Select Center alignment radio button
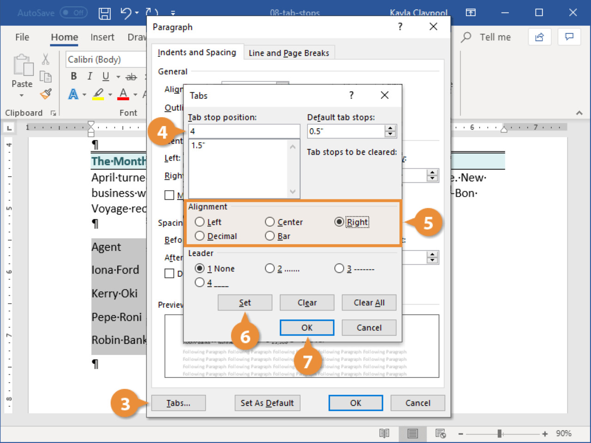Image resolution: width=591 pixels, height=443 pixels. click(270, 222)
